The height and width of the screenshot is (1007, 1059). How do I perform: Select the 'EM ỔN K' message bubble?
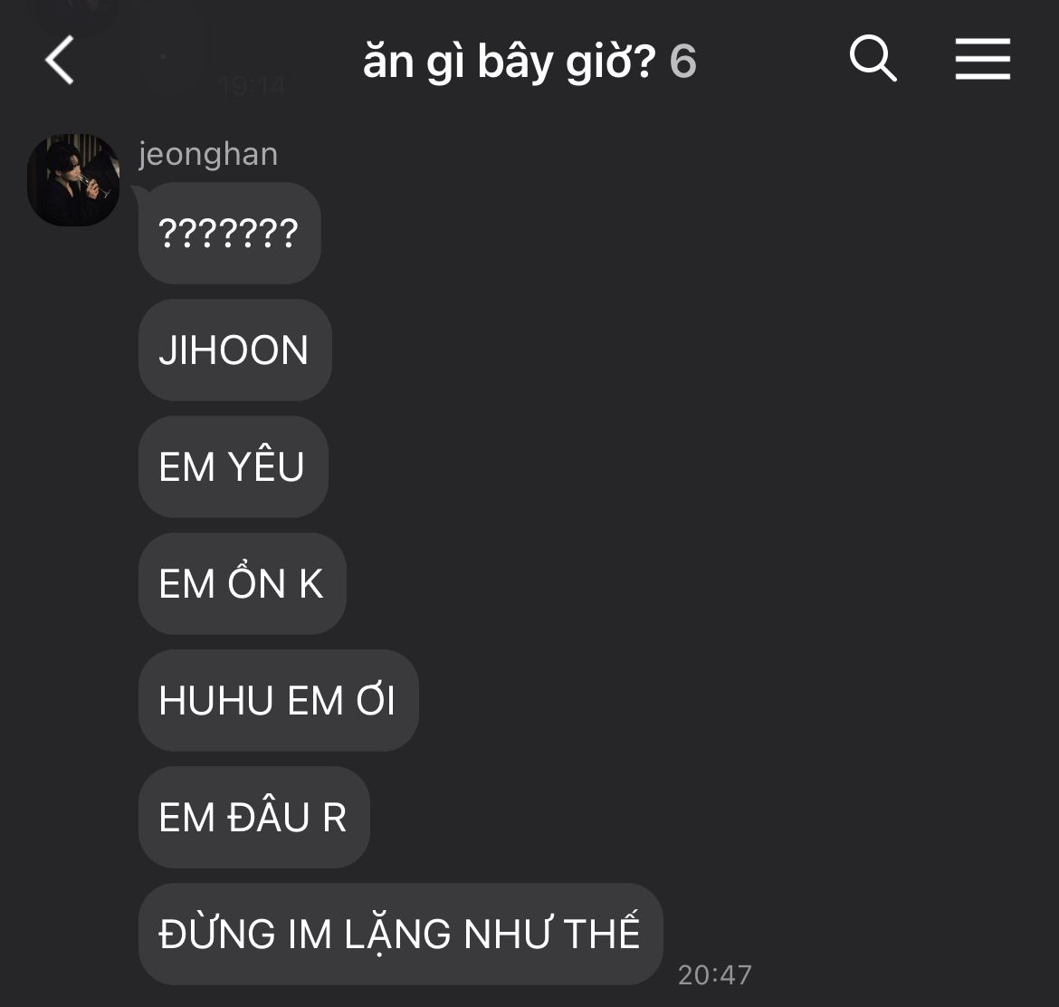click(243, 584)
